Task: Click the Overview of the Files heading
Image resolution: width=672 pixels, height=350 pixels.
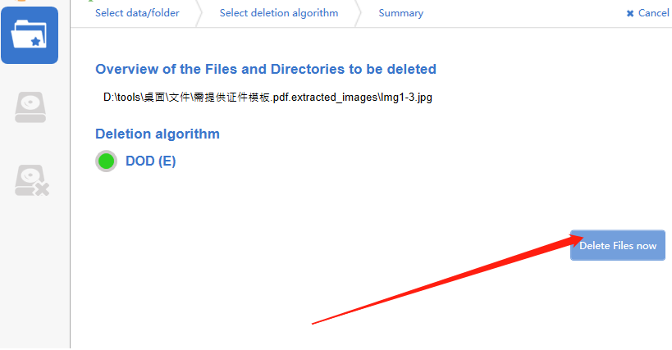Action: pos(266,70)
